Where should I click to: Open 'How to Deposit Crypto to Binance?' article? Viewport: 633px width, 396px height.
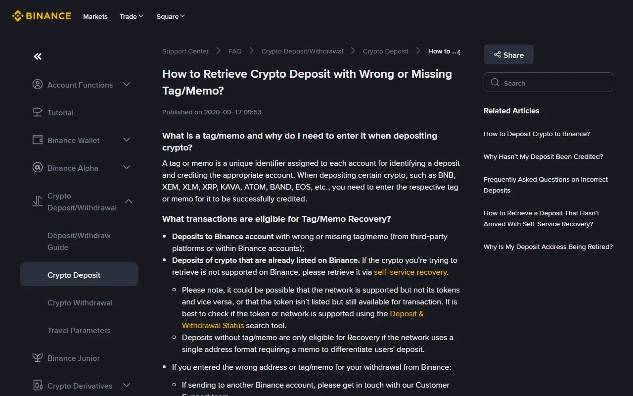point(537,134)
